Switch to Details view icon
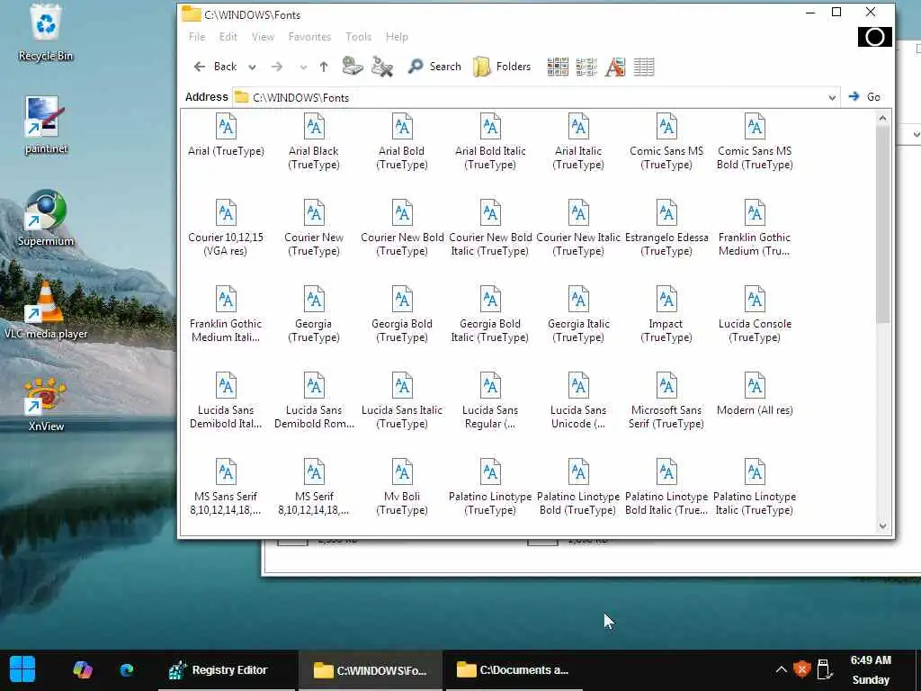Screen dimensions: 921x691 [x=644, y=67]
